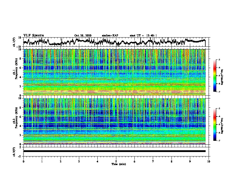Click time axis tick label "10"
235x181 pixels.
point(209,161)
